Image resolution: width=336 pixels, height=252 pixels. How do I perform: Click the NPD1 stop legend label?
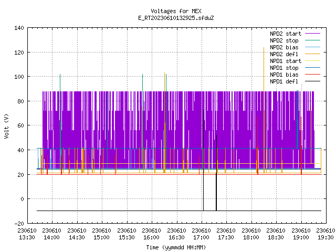[284, 68]
